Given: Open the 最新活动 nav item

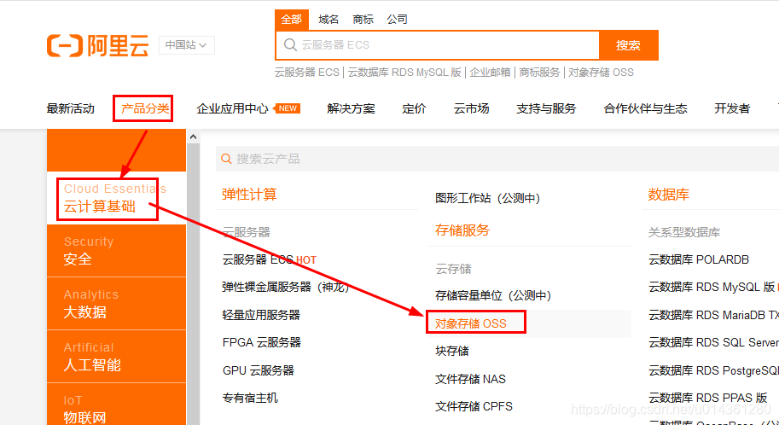Looking at the screenshot, I should pos(71,108).
